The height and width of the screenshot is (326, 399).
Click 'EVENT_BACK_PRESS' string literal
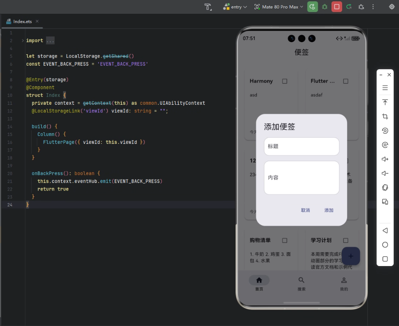123,64
